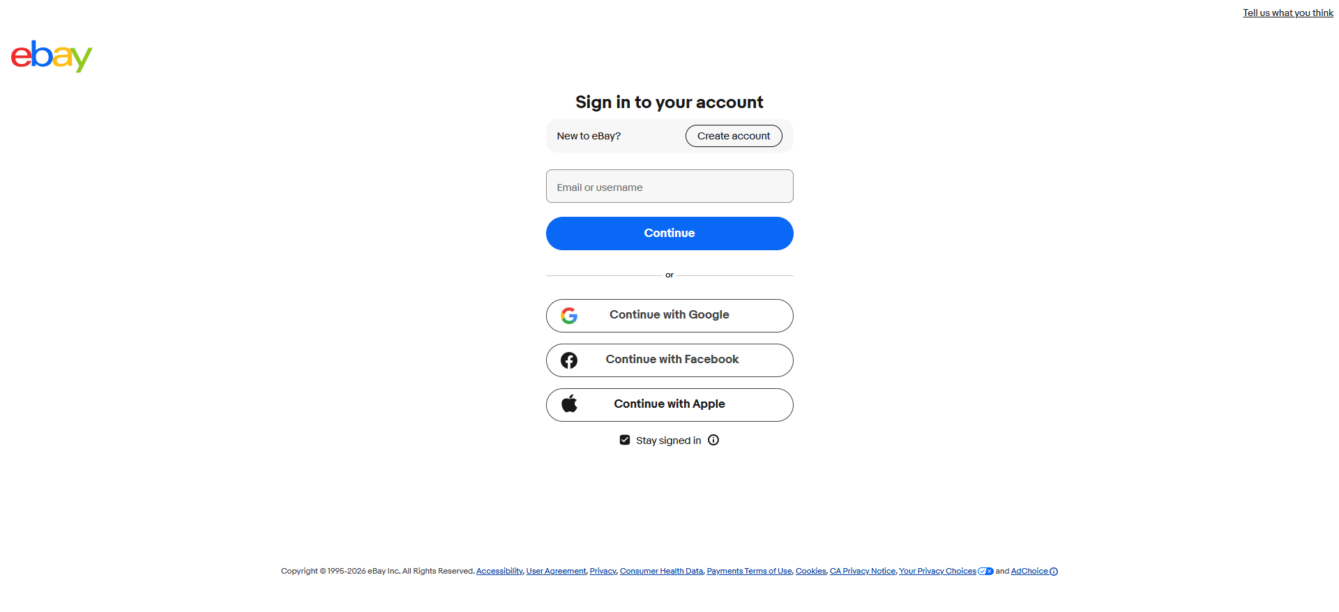Click the eBay logo

52,56
